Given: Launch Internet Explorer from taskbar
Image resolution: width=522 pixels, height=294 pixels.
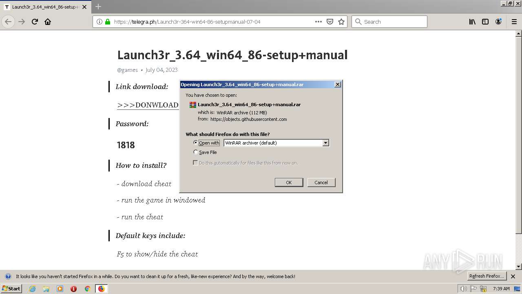Looking at the screenshot, I should click(x=32, y=289).
